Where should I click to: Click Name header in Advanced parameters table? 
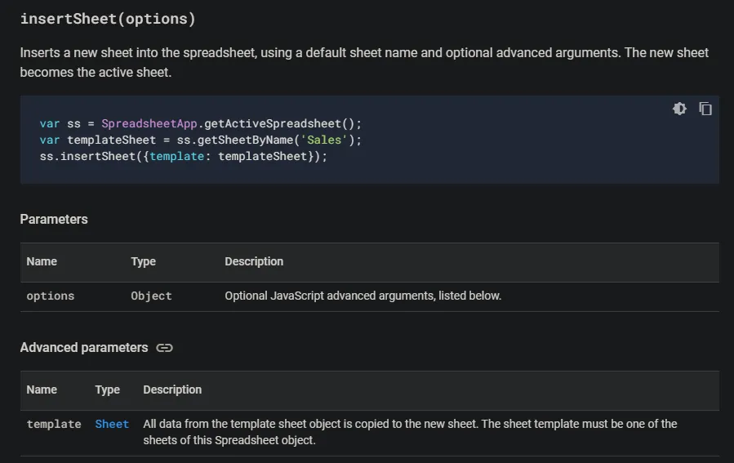click(42, 390)
